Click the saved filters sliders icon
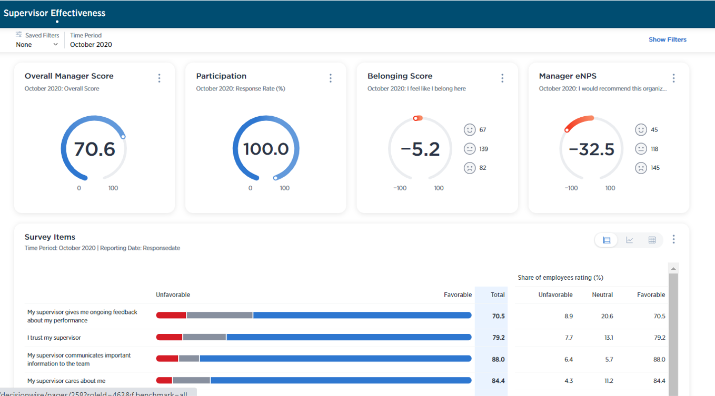 [x=19, y=35]
